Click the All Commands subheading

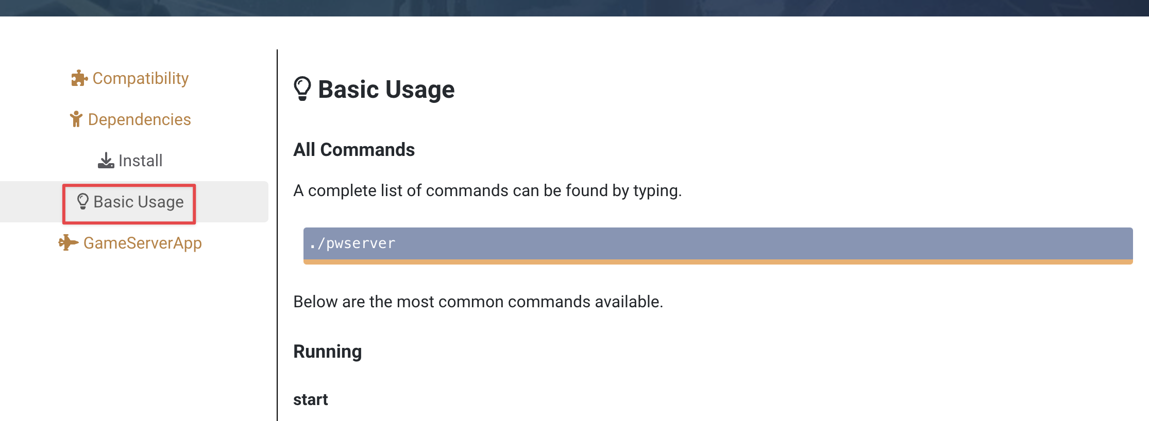pos(354,150)
